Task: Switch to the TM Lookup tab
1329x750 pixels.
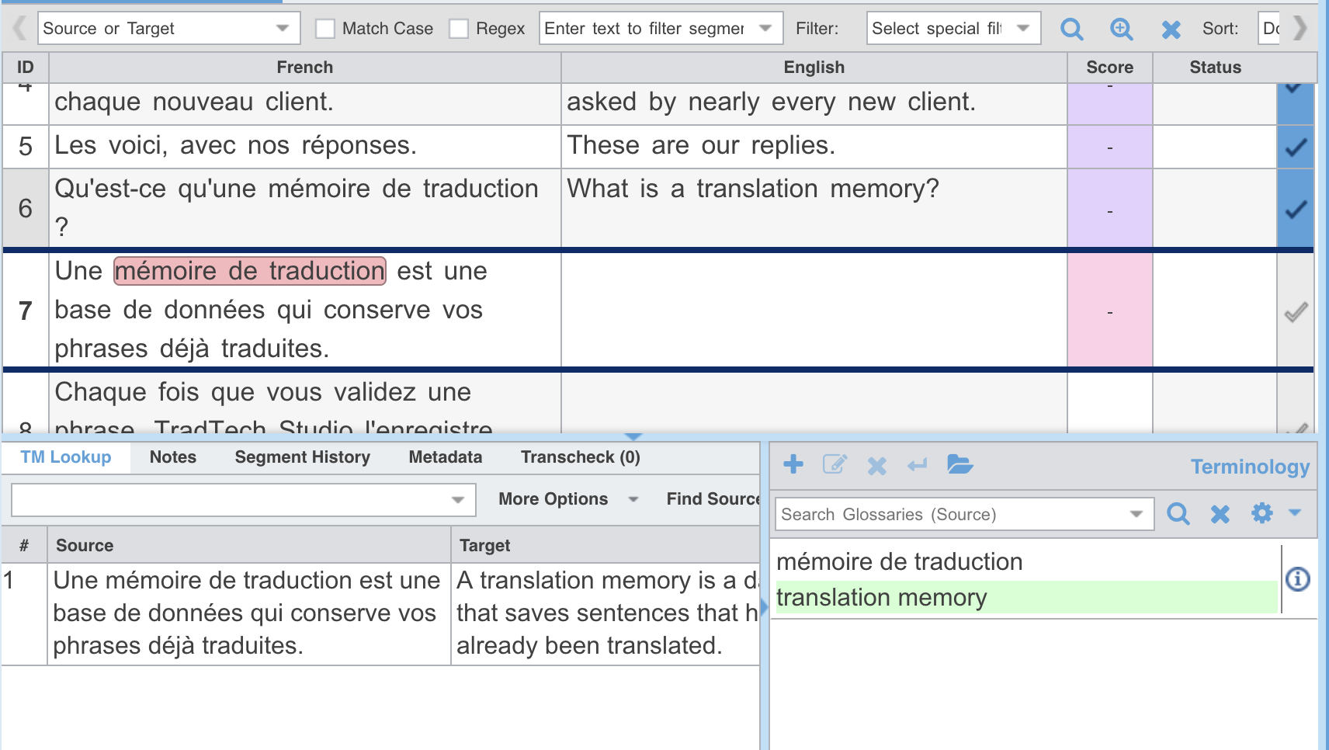Action: pos(66,457)
